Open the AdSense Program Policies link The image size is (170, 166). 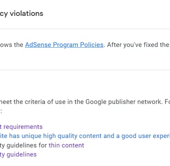(64, 45)
